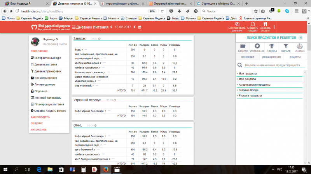
Task: Switch to расширенная search tab
Action: coord(271,57)
